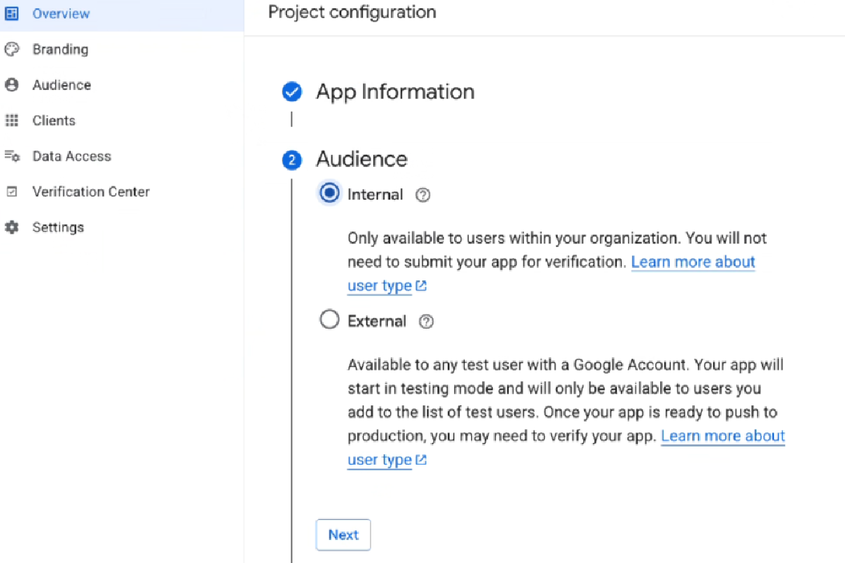Viewport: 845px width, 563px height.
Task: Open Learn more link under External
Action: click(722, 436)
